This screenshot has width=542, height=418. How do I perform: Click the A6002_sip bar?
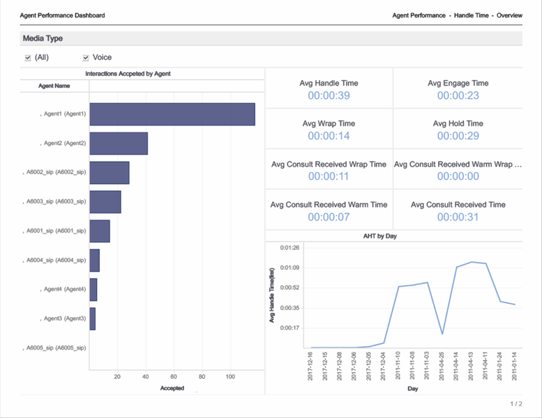coord(110,173)
